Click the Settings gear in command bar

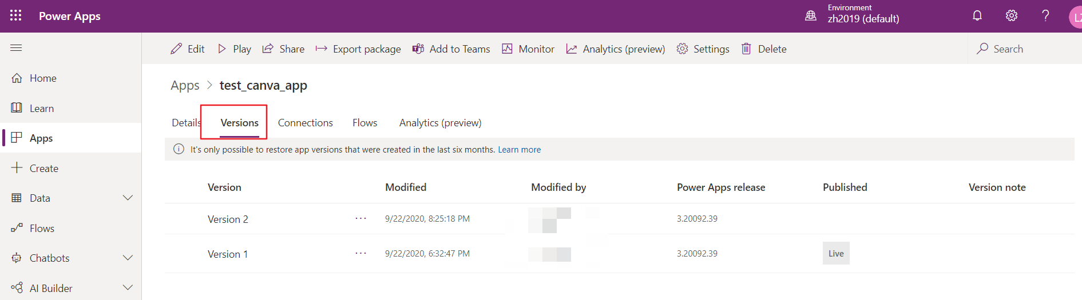point(682,49)
